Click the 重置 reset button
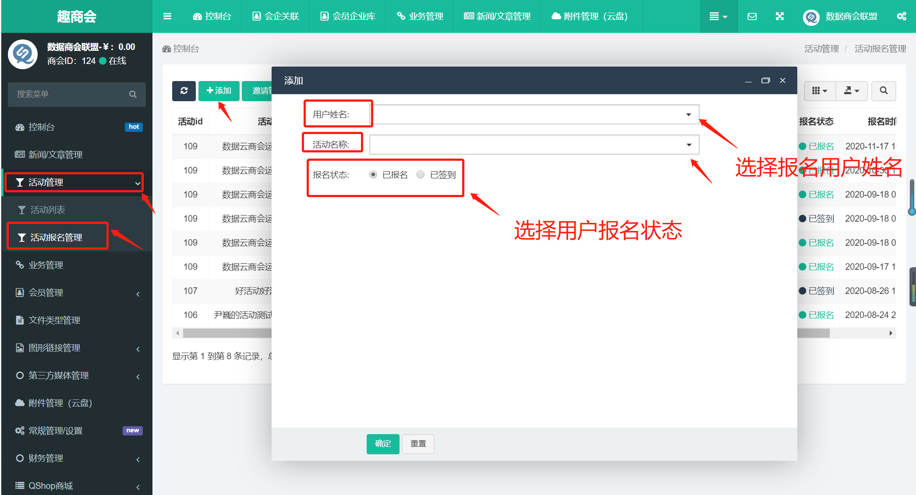The height and width of the screenshot is (495, 916). [x=418, y=444]
